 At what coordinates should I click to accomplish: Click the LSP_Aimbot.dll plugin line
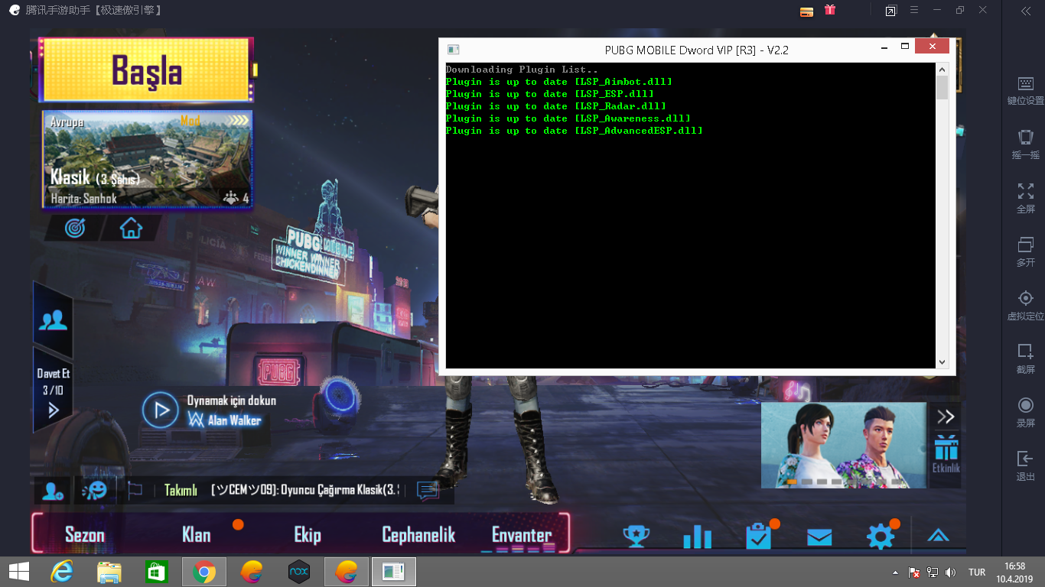click(559, 82)
